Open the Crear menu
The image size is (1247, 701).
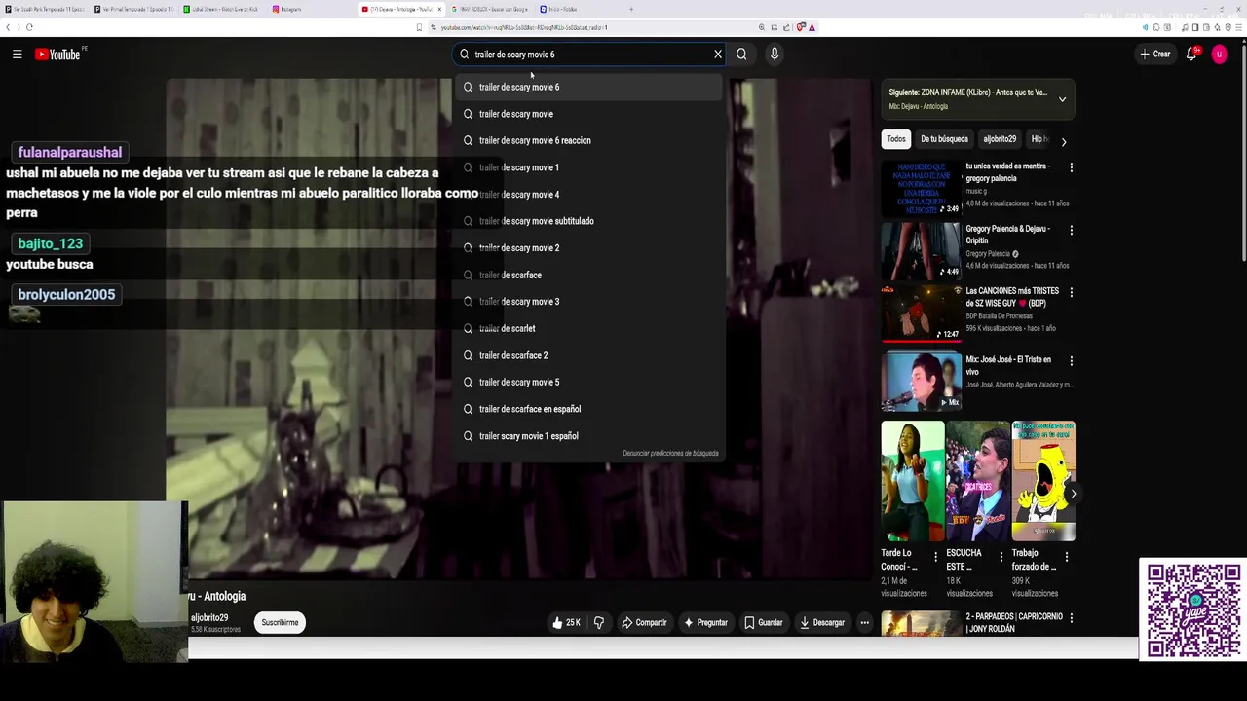coord(1155,55)
